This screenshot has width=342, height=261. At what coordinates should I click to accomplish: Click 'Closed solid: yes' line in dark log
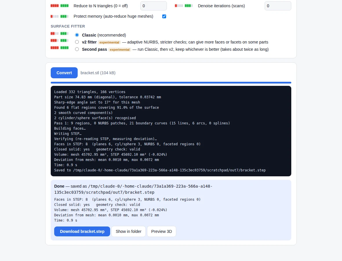[97, 149]
